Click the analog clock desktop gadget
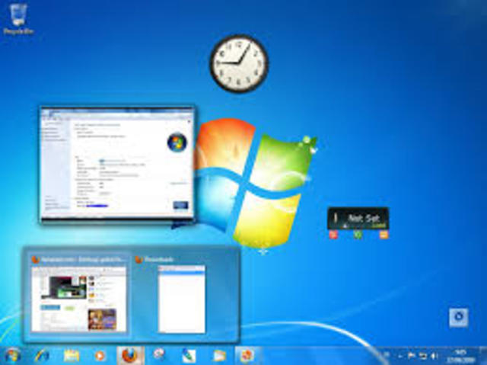 pos(239,64)
